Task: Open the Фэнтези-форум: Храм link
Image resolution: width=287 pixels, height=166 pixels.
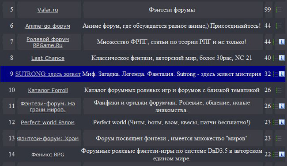Action: [x=48, y=138]
